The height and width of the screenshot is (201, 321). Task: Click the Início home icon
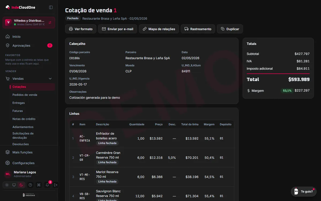coord(8,36)
